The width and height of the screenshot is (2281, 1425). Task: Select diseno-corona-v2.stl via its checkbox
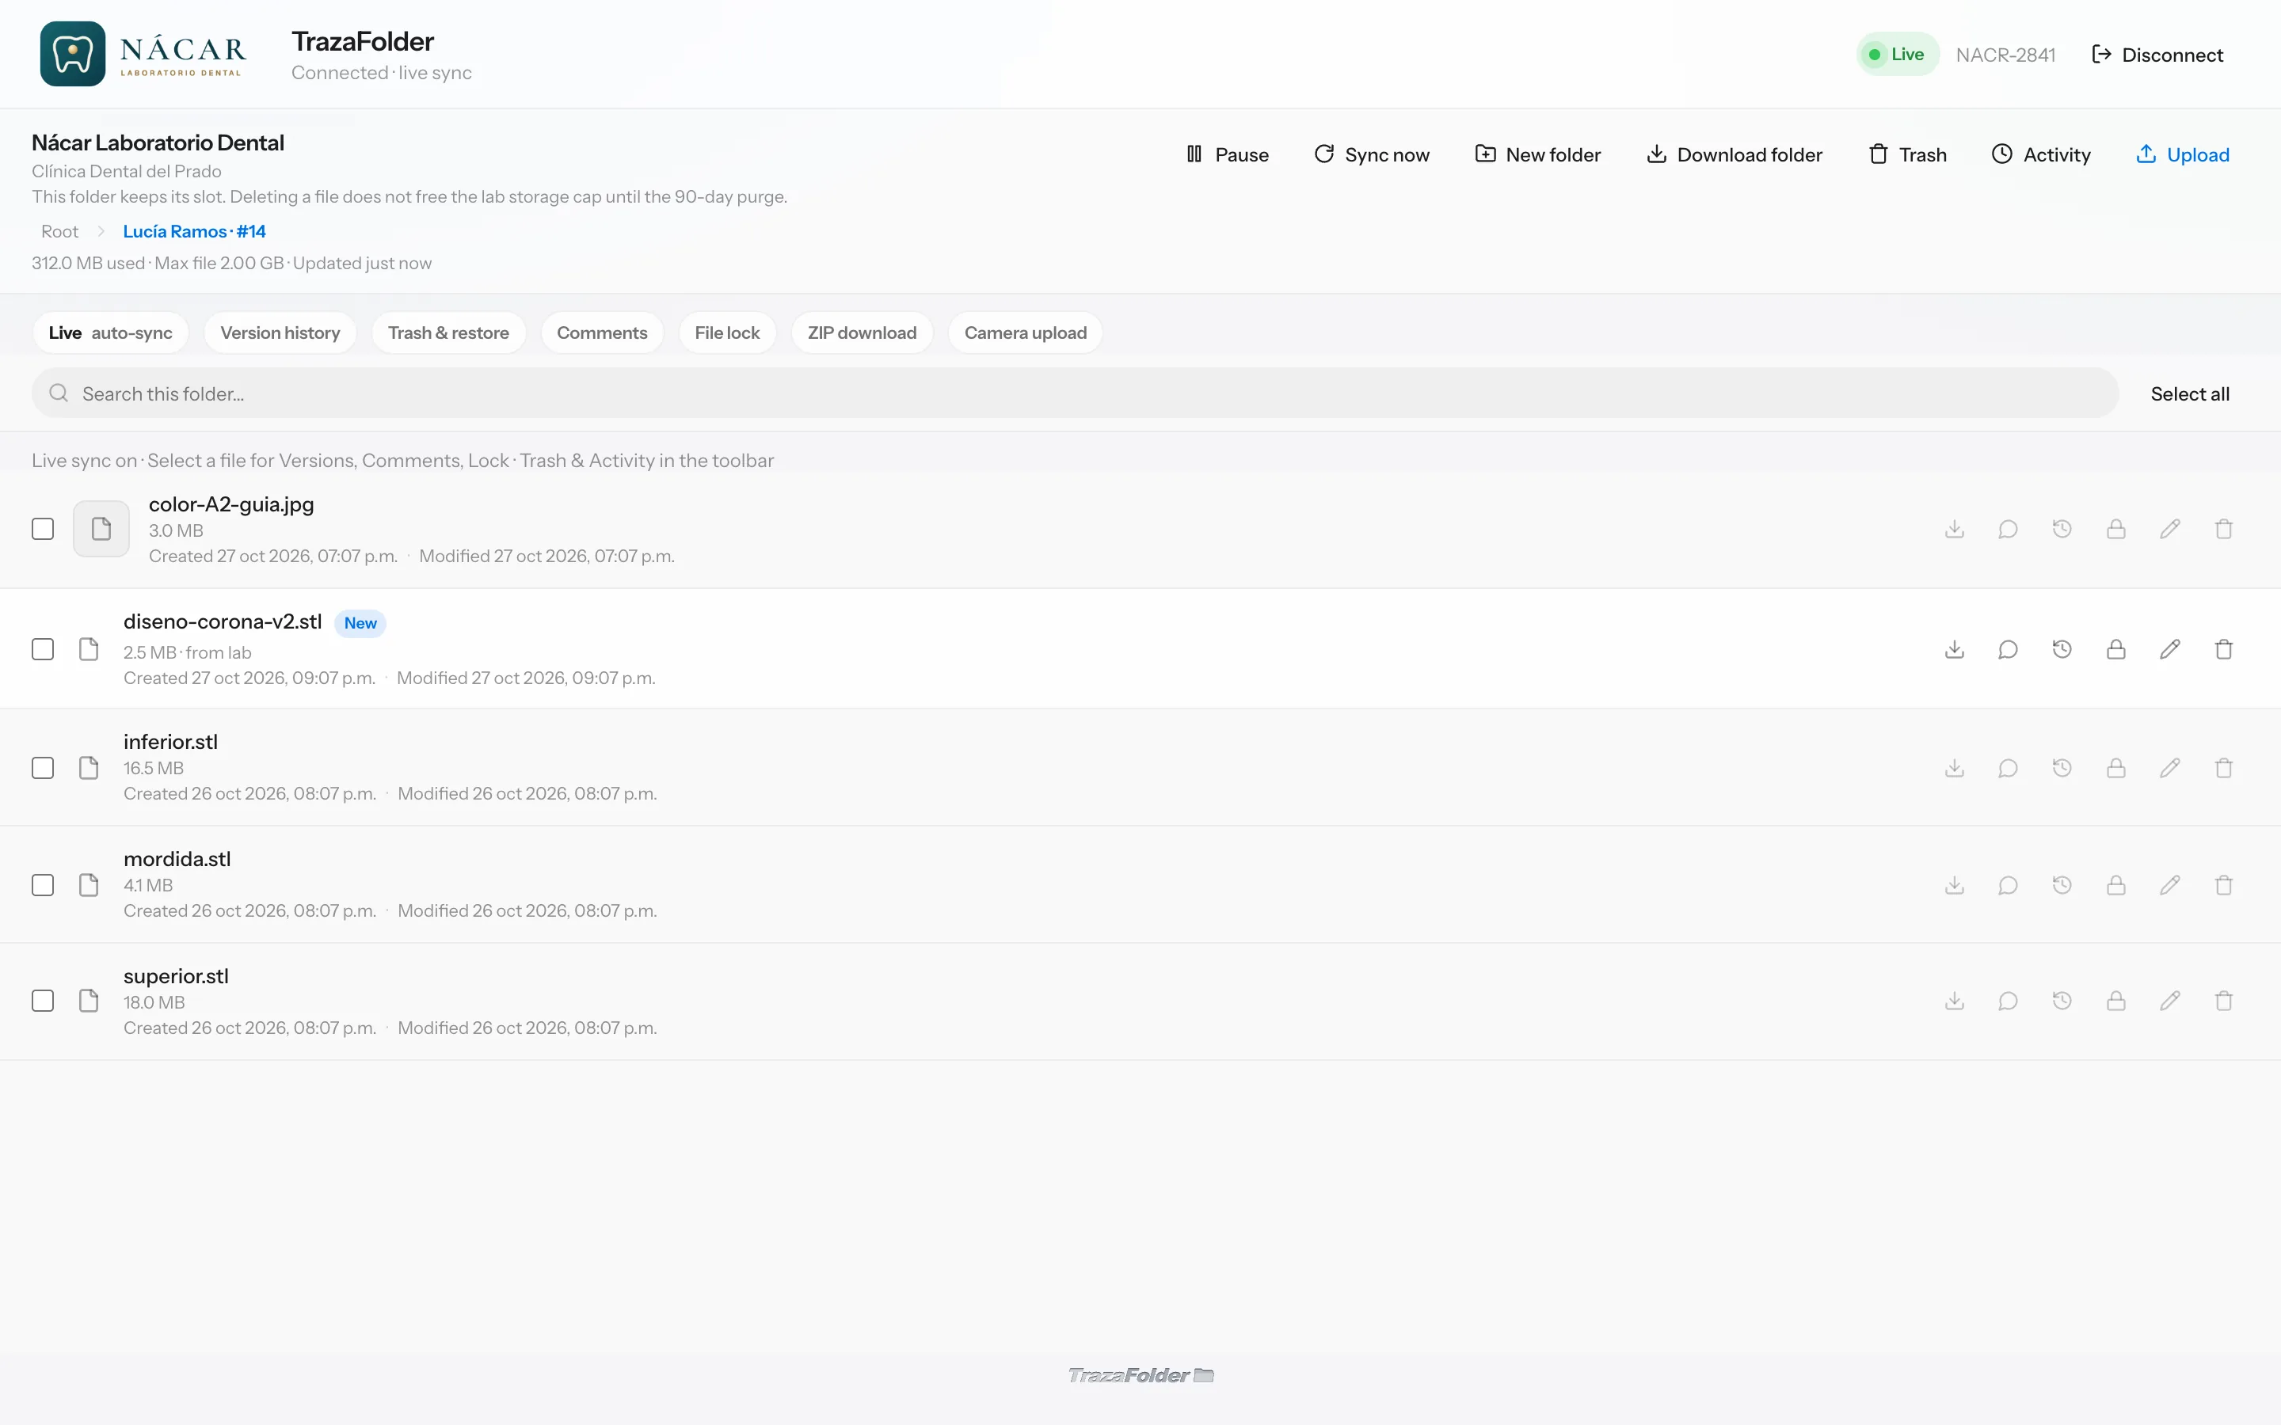pyautogui.click(x=43, y=649)
